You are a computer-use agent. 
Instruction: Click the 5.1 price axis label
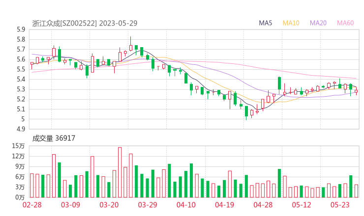21,109
